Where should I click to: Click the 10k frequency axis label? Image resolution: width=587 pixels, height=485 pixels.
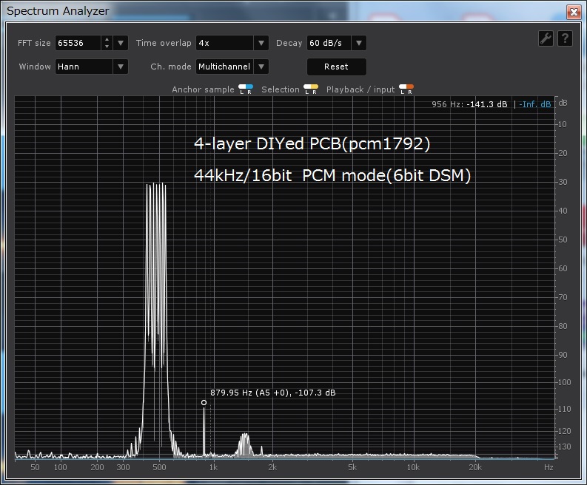tap(413, 467)
